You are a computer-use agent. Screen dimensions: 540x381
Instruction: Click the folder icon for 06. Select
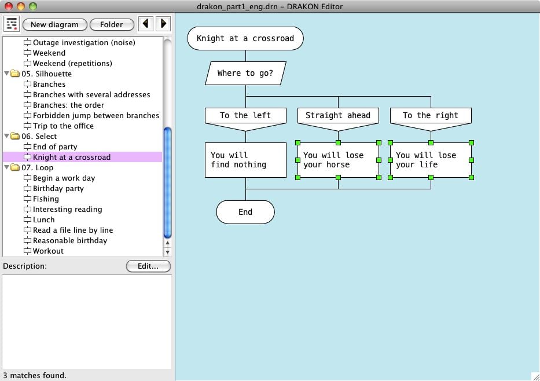coord(14,136)
